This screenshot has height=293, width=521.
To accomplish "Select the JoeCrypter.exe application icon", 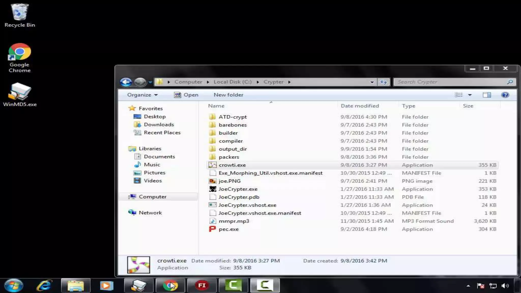I will tap(212, 189).
